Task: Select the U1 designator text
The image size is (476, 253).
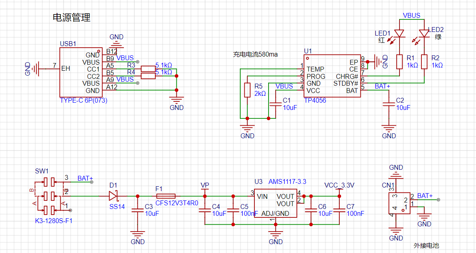Action: (x=308, y=51)
